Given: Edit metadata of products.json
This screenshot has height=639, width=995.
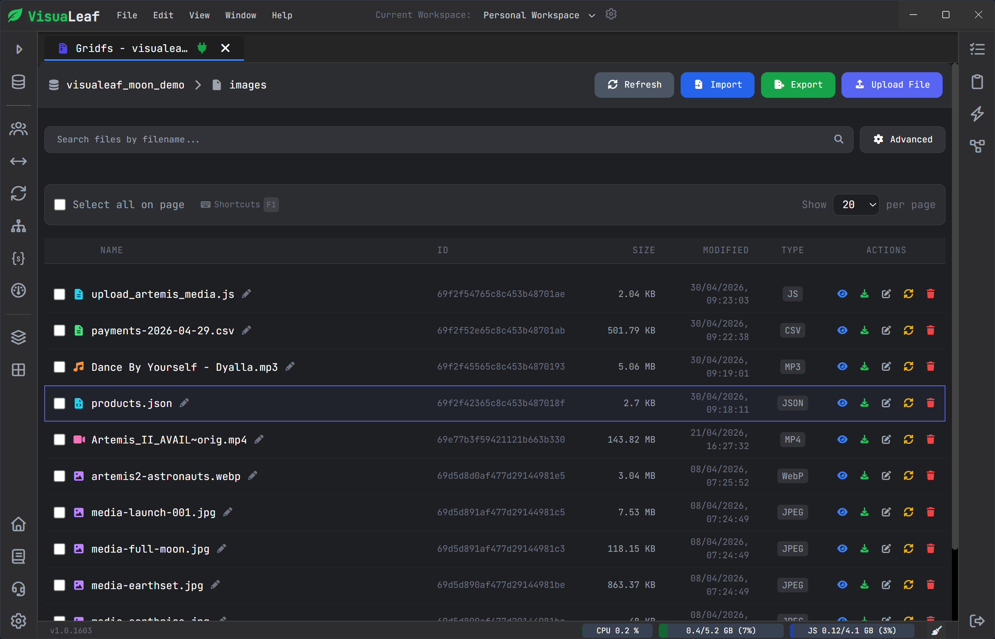Looking at the screenshot, I should [886, 403].
